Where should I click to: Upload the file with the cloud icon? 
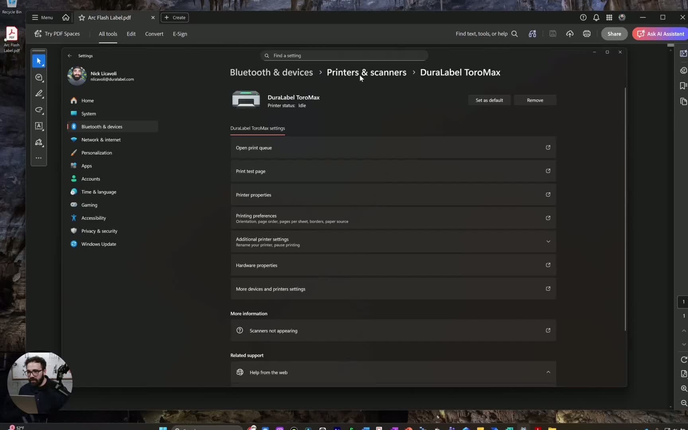tap(570, 34)
